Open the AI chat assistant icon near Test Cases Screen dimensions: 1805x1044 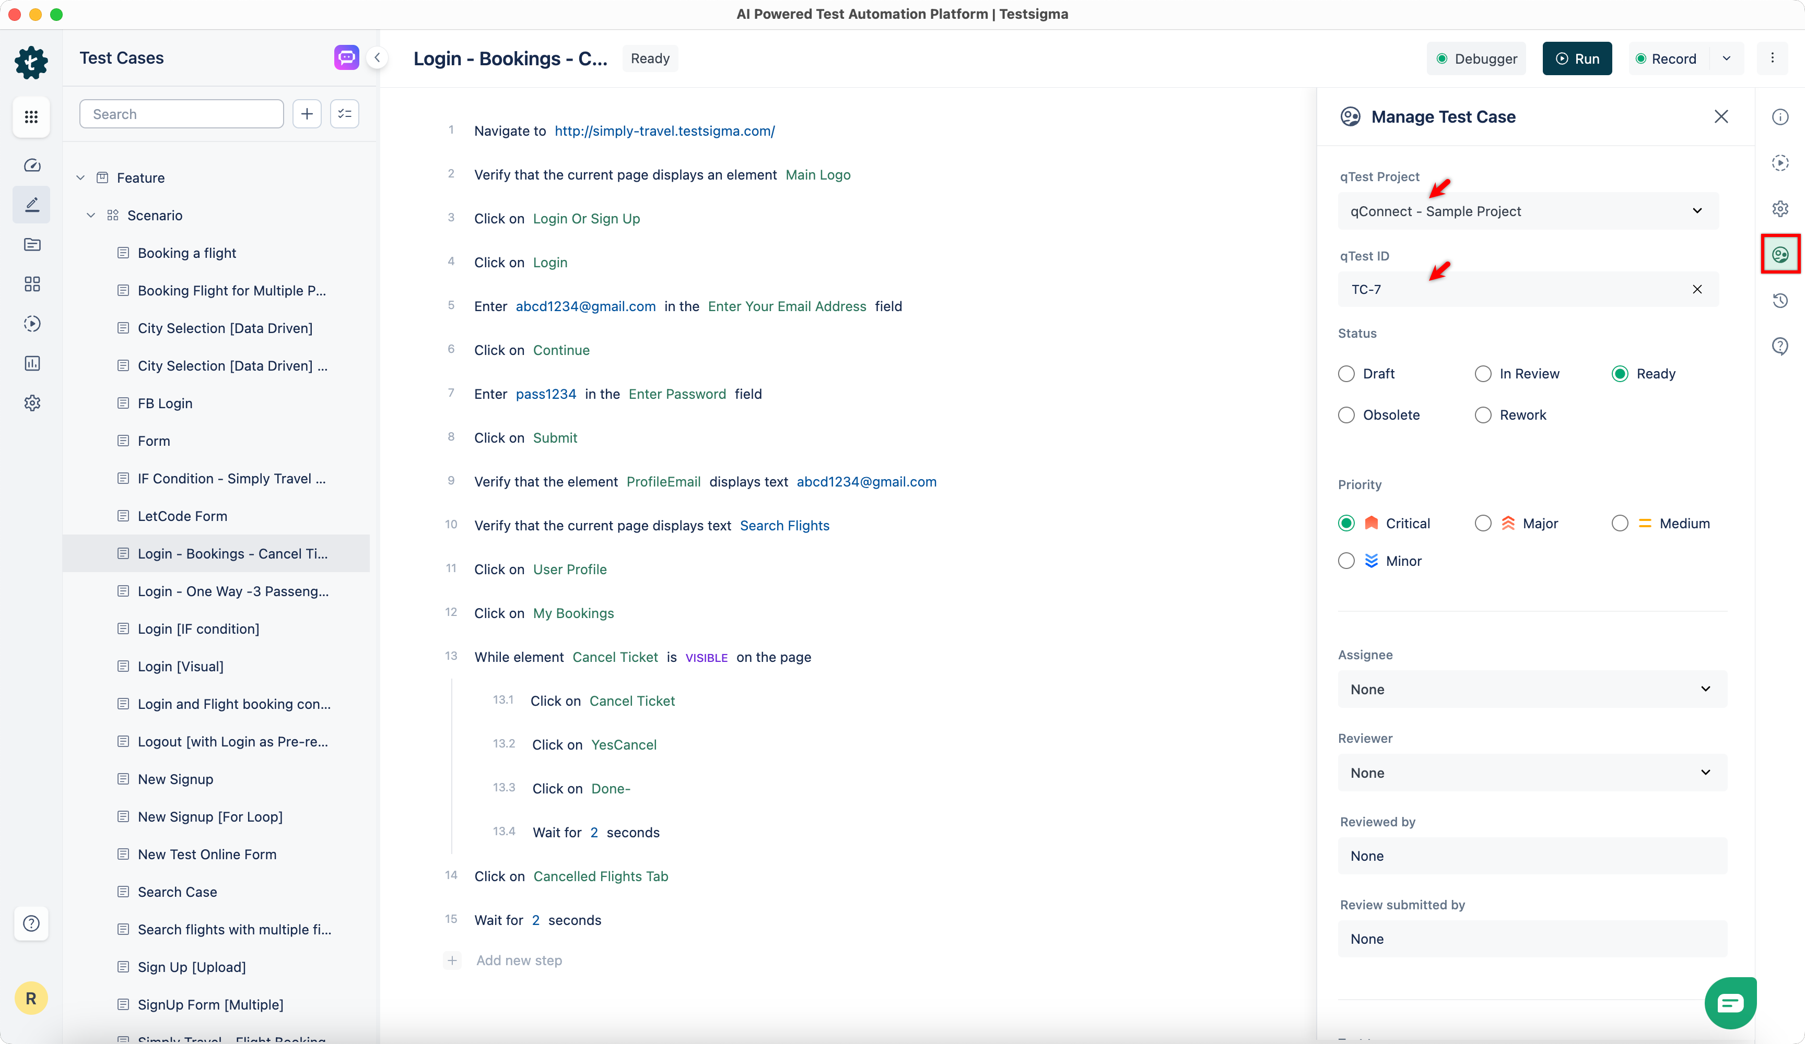coord(346,57)
